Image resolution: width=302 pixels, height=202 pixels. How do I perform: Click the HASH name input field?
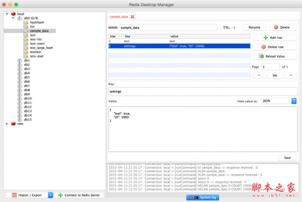(168, 28)
